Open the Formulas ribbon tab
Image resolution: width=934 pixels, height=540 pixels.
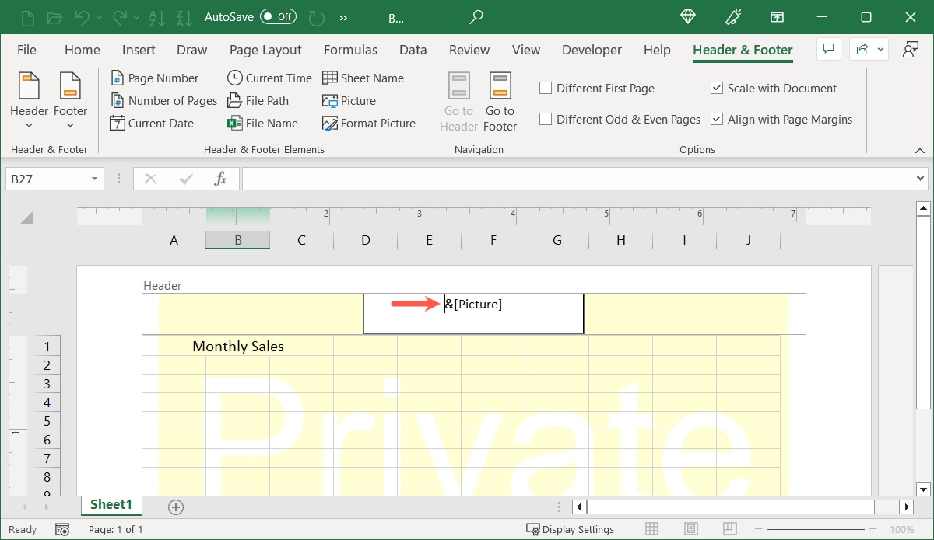click(350, 50)
